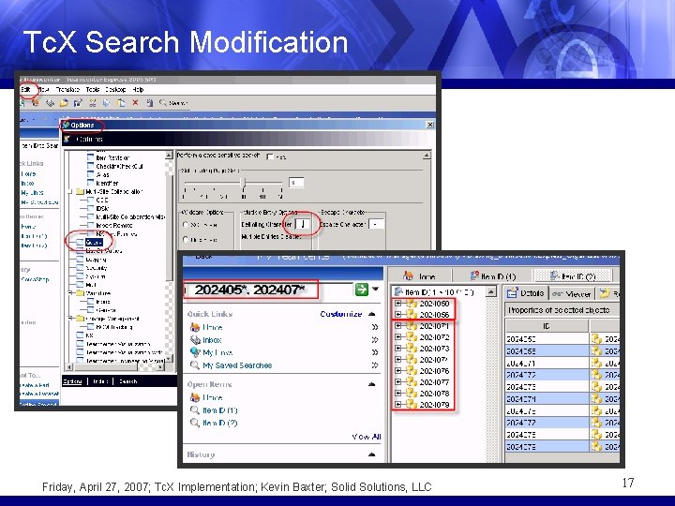The image size is (675, 506).
Task: Click the Details tab icon
Action: point(512,293)
